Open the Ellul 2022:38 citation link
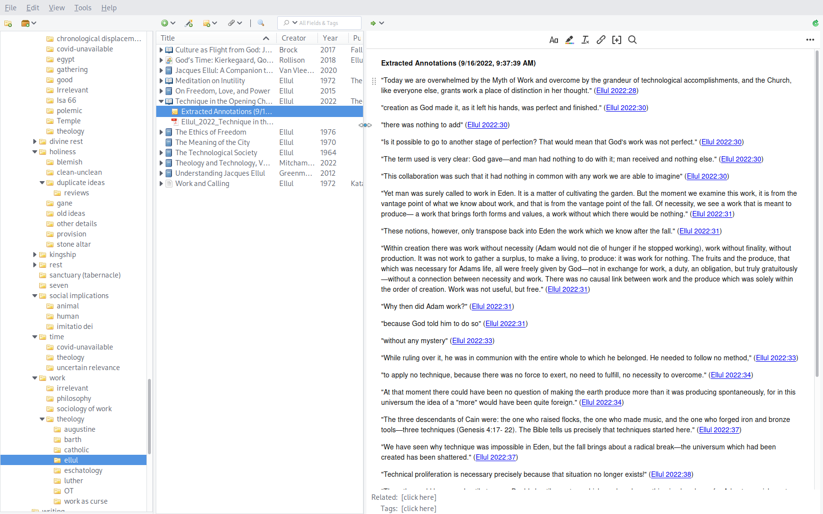This screenshot has height=514, width=823. pos(671,474)
